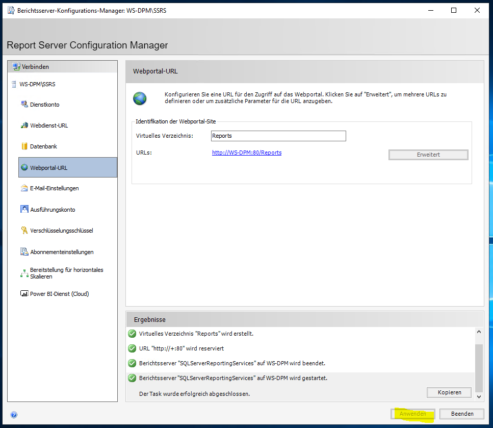493x428 pixels.
Task: Click the Webportal-URL globe icon in sidebar
Action: click(x=24, y=167)
